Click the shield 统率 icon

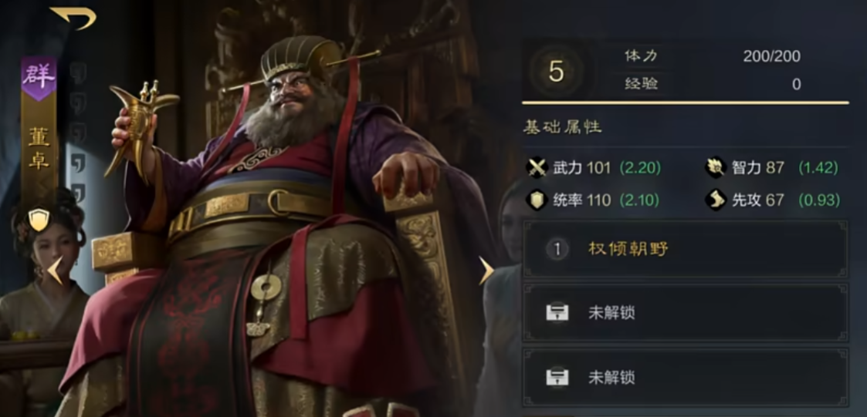click(x=537, y=200)
